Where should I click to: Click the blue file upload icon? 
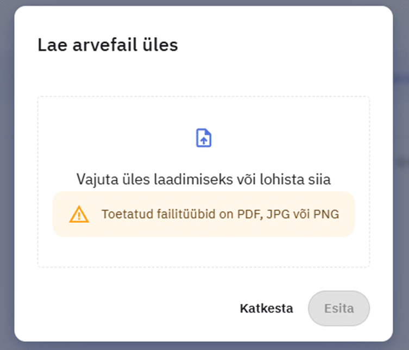(204, 138)
